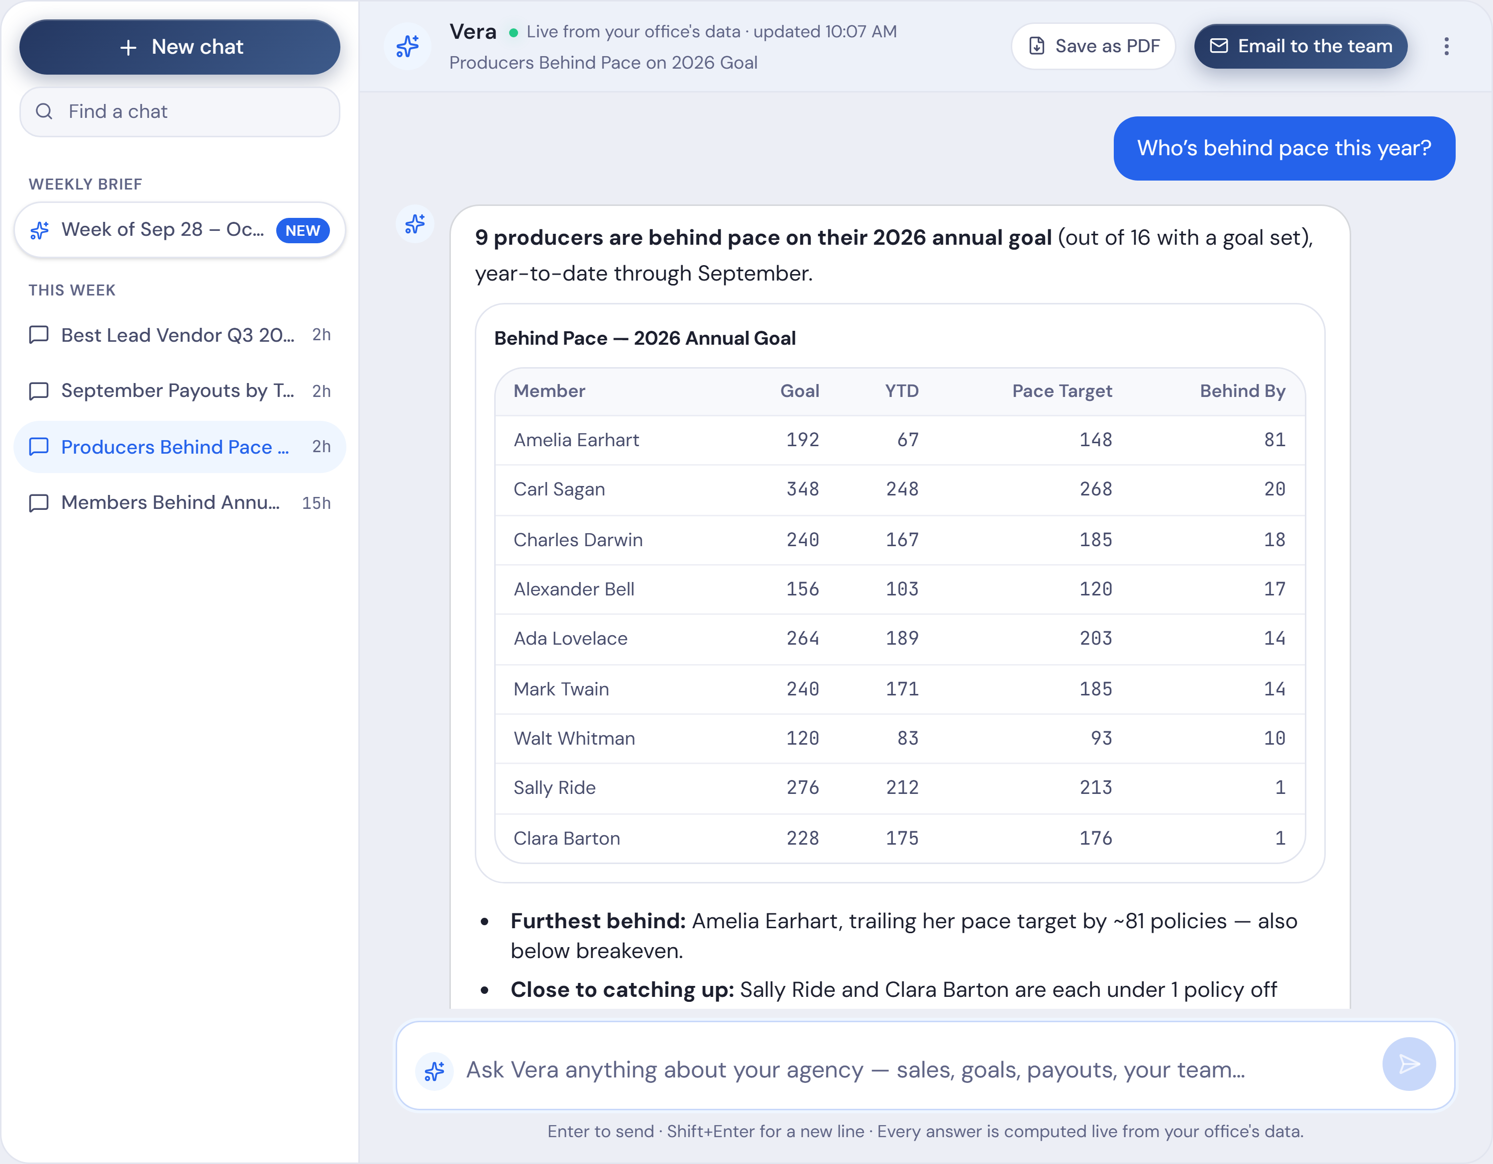1493x1164 pixels.
Task: Click chat bubble icon for Best Lead Vendor
Action: (39, 335)
